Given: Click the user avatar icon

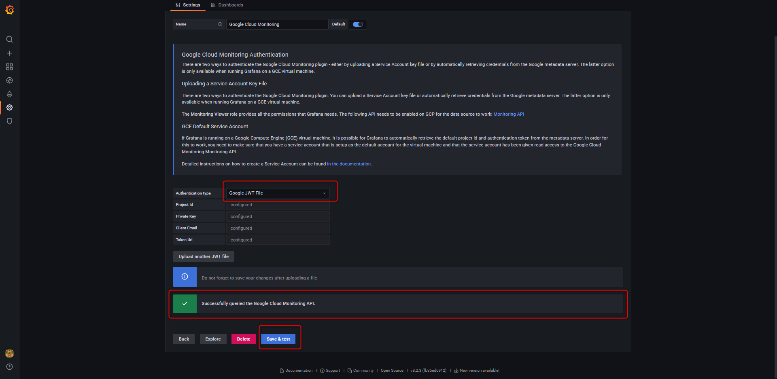Looking at the screenshot, I should point(9,354).
